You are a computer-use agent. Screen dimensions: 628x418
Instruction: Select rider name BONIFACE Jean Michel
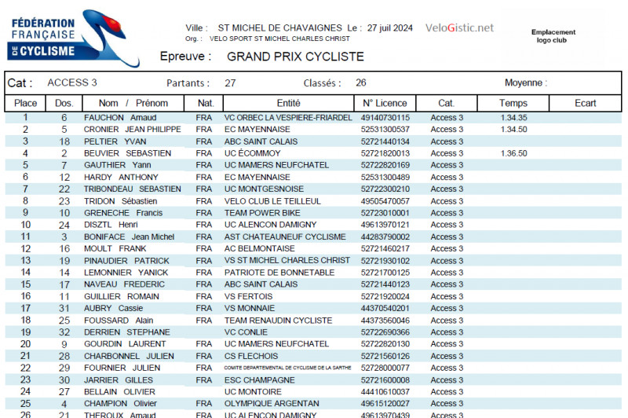coord(129,236)
